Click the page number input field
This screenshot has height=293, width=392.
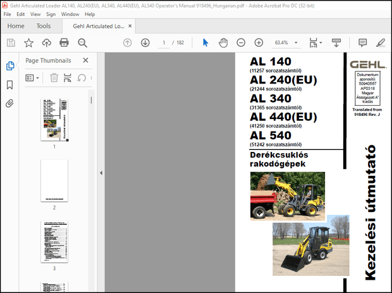[164, 43]
